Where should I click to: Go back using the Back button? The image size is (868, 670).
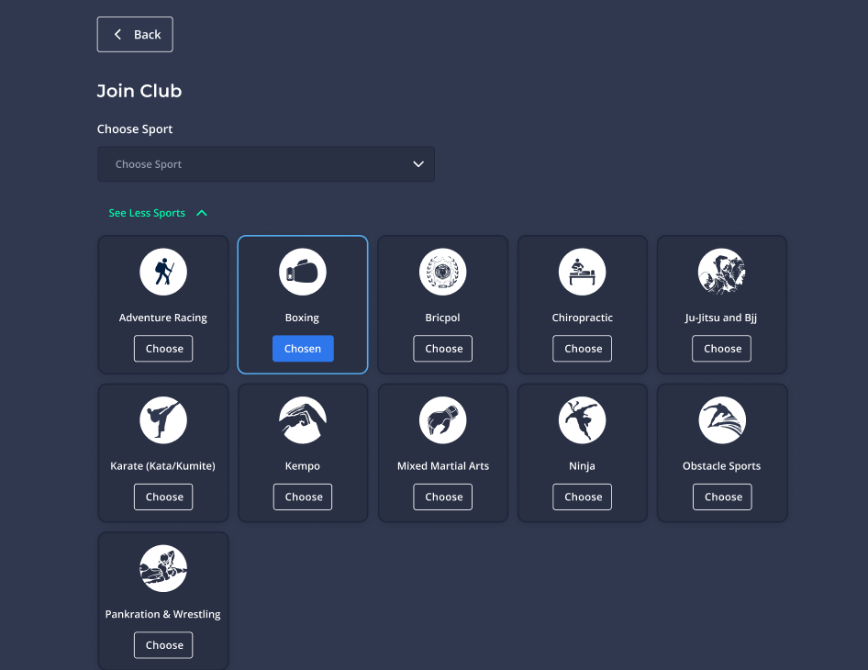point(135,34)
